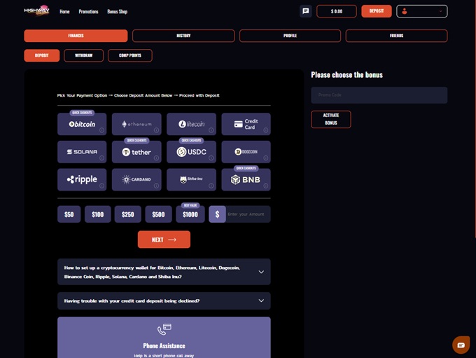Select the Credit Card payment option
Screen dimensions: 476x358
point(246,124)
